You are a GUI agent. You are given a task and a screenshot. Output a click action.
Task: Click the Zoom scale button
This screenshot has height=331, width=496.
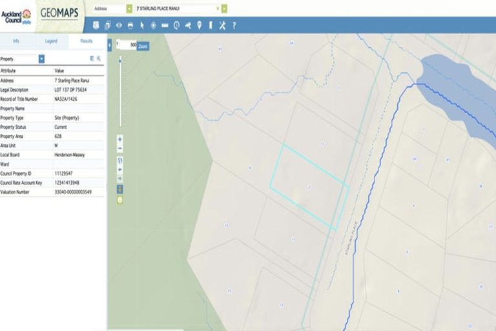pos(143,45)
